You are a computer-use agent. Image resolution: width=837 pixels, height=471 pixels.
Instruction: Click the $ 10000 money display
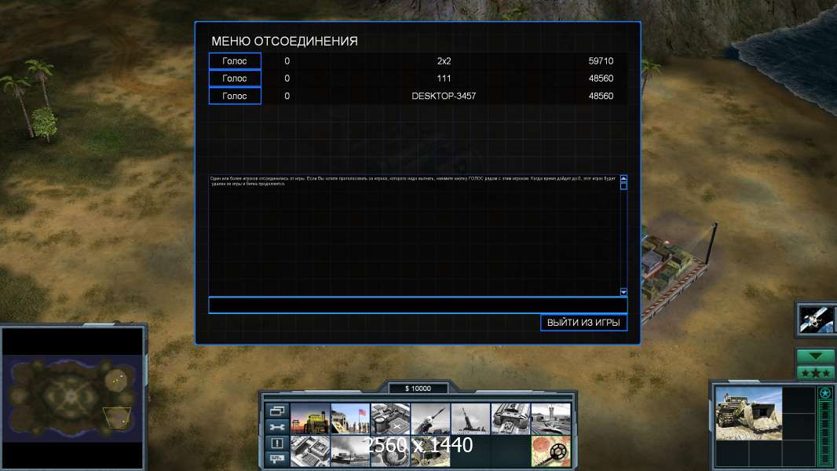click(x=418, y=389)
